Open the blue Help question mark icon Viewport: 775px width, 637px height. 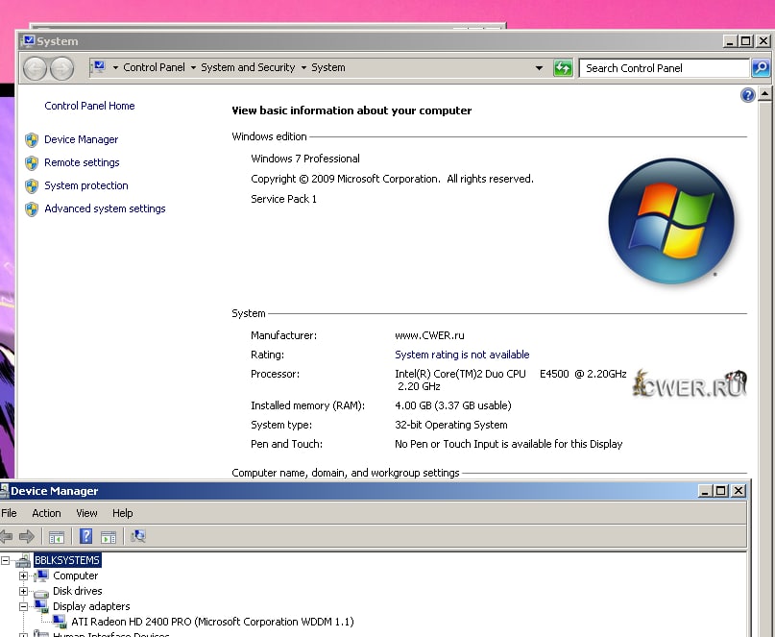[x=747, y=94]
